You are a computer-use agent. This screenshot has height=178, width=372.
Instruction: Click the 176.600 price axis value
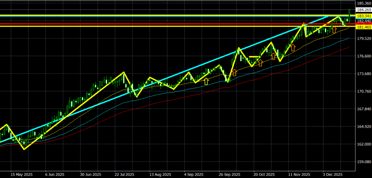tap(363, 56)
